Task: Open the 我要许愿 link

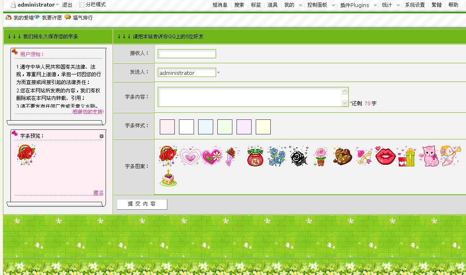Action: (52, 18)
